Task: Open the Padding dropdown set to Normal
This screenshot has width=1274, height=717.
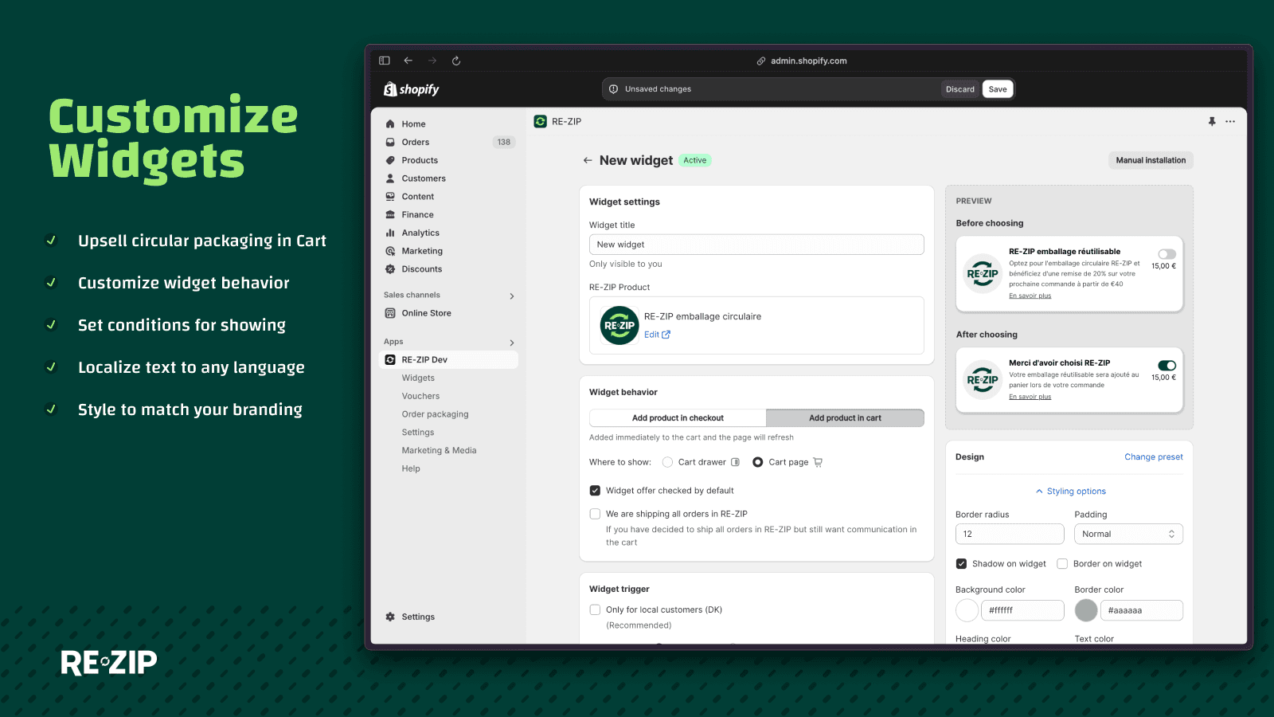Action: (x=1128, y=534)
